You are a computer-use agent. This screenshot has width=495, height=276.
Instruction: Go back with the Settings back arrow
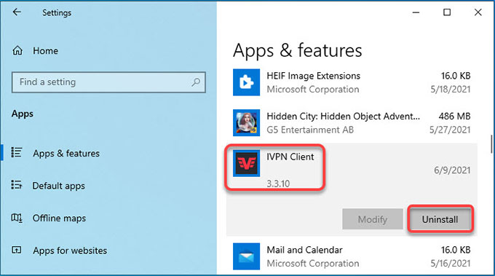(17, 12)
